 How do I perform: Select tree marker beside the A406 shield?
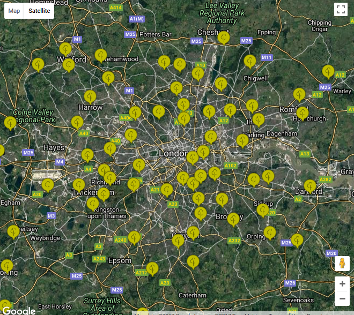135,113
